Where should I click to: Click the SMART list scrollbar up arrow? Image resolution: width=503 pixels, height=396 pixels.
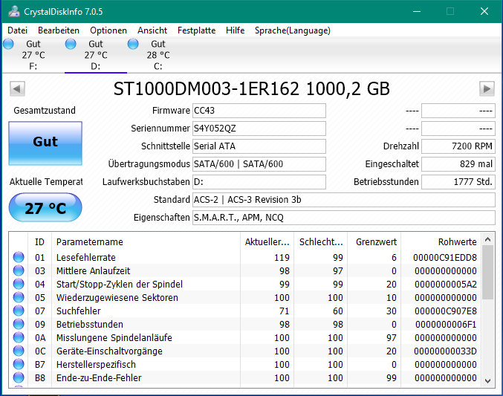[x=488, y=239]
